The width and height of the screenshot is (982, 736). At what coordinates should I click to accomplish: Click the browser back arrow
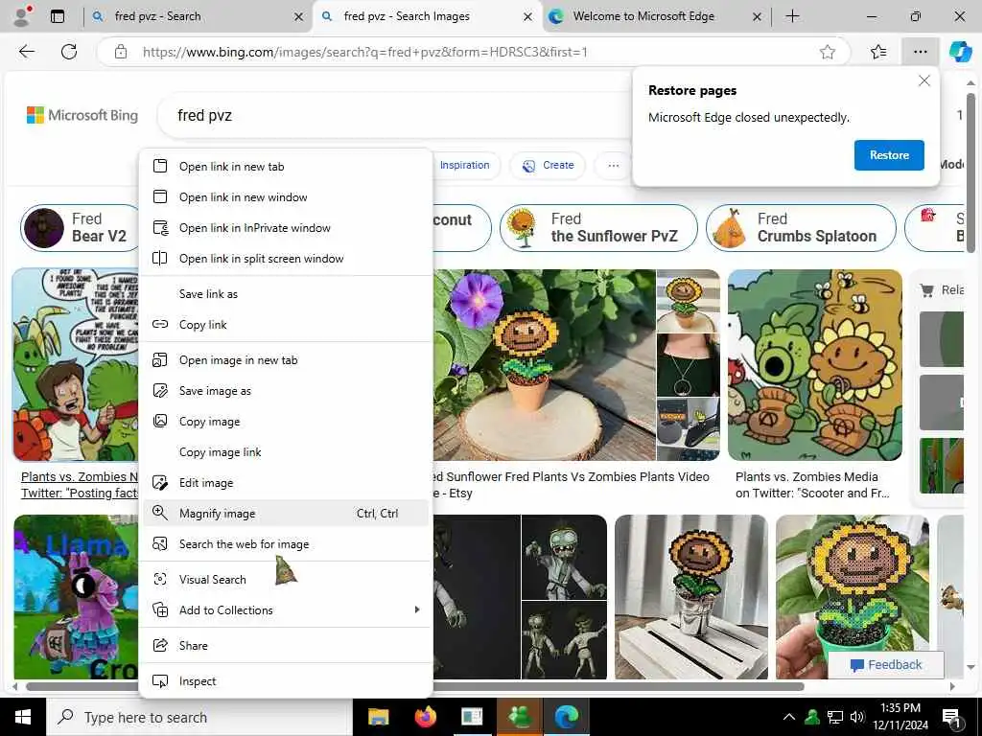[27, 52]
